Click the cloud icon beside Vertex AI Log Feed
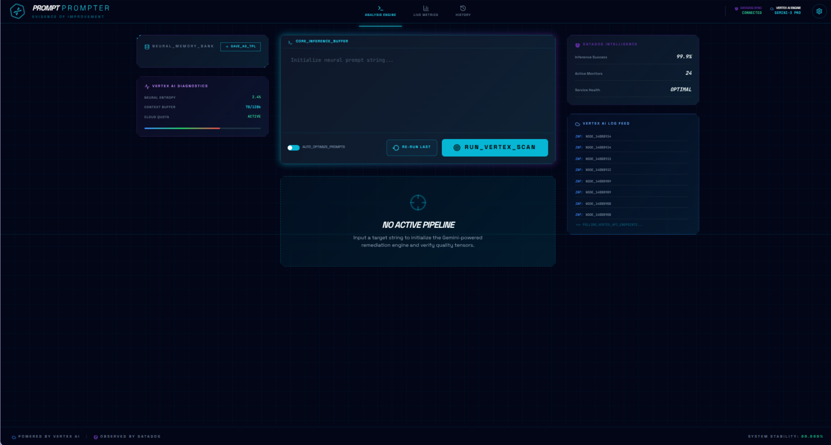831x445 pixels. [578, 124]
